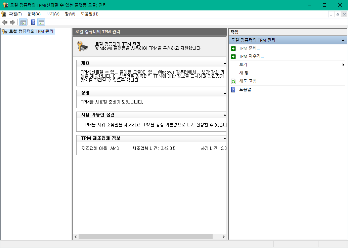Click the horizontal scrollbar thumb
Screen dimensions: 348x248
145,237
